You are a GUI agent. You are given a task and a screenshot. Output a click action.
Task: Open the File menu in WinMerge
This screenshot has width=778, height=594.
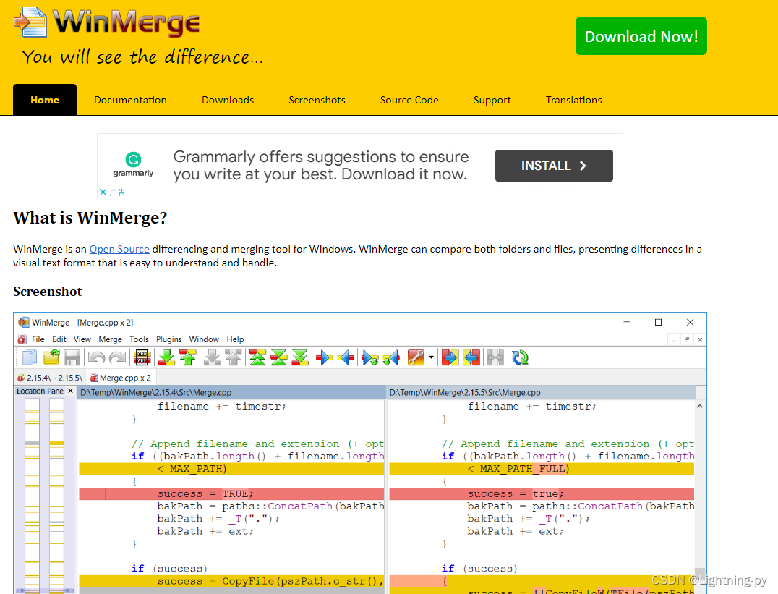click(38, 339)
